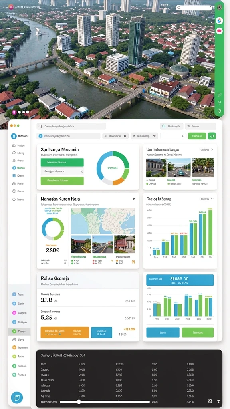Select the briefcase icon in lower sidebar
Viewport: 230px width, 409px height.
pyautogui.click(x=14, y=340)
